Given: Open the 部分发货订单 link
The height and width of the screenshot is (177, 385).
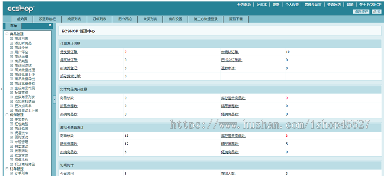Looking at the screenshot, I should (x=71, y=76).
